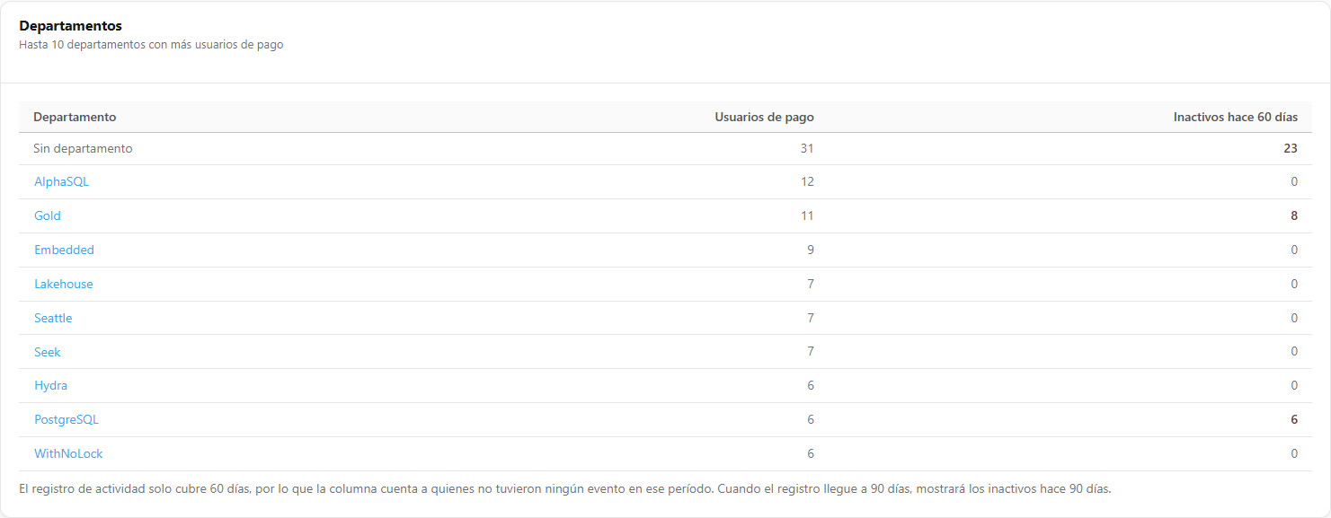Select the paid users value 31 for Sin departamento
The height and width of the screenshot is (518, 1331).
point(807,148)
